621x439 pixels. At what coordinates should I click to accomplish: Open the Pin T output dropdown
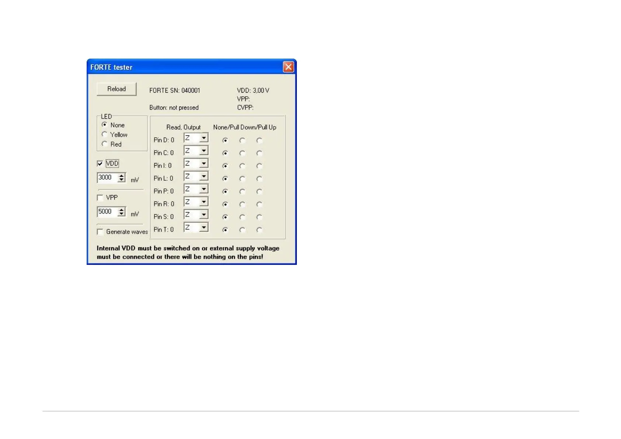coord(204,228)
